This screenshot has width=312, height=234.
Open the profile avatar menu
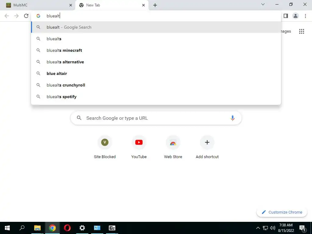pyautogui.click(x=296, y=16)
